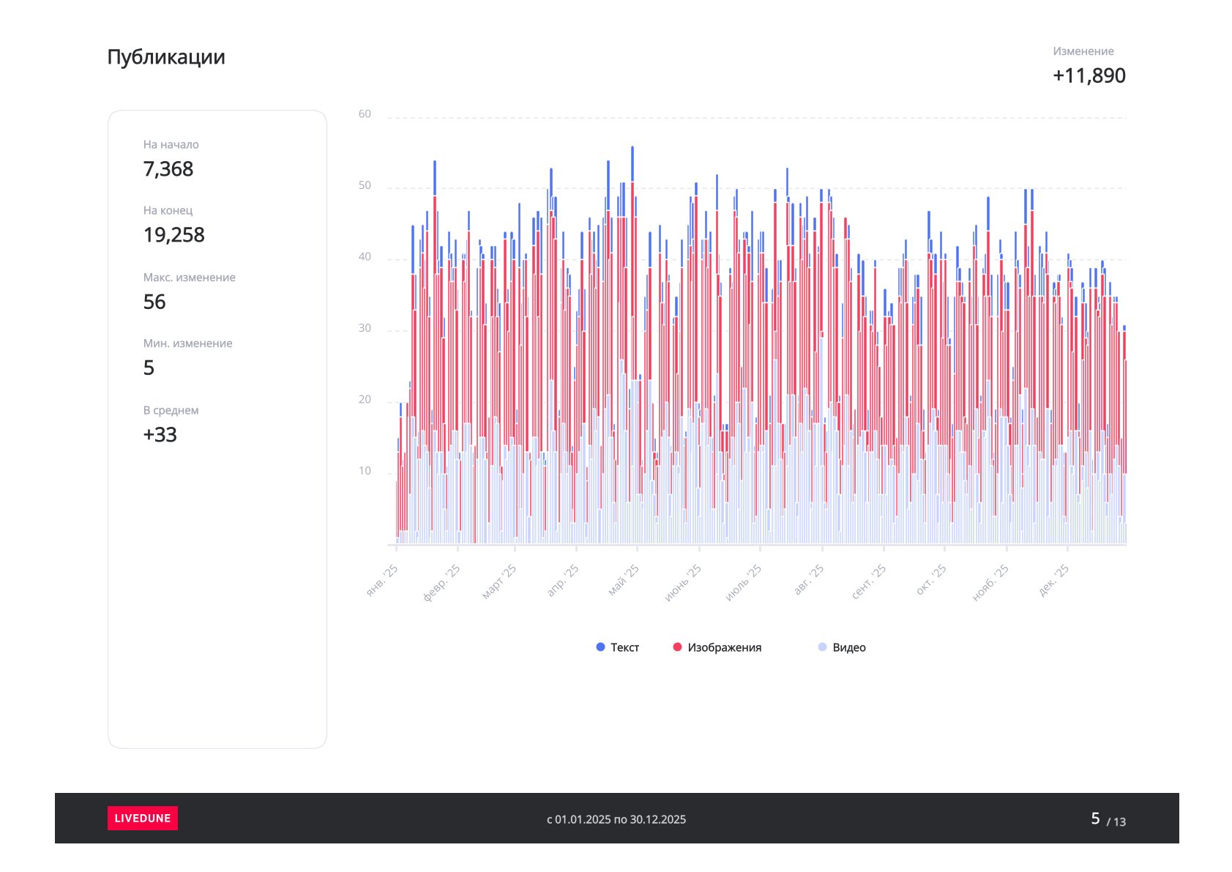This screenshot has width=1232, height=872.
Task: Toggle the Изображения series label in the legend
Action: tap(724, 647)
